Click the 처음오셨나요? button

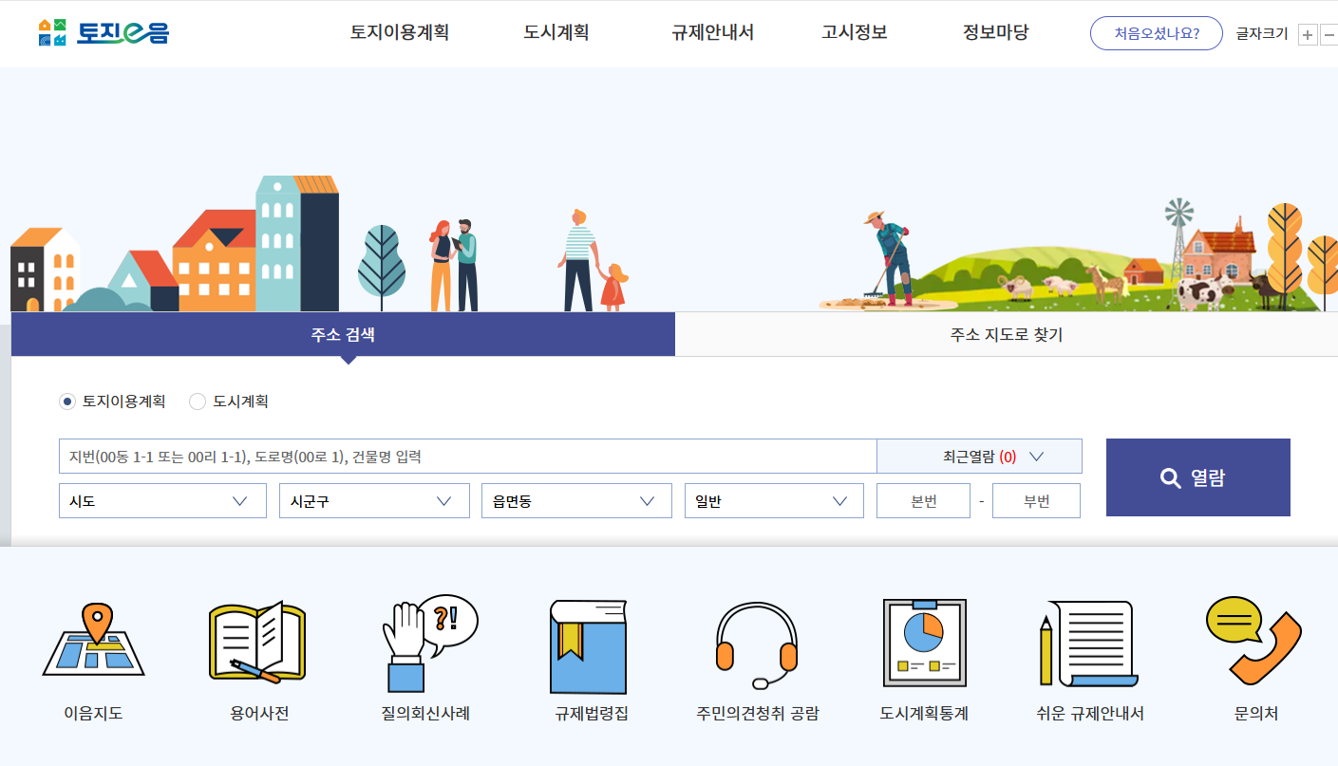click(1156, 31)
